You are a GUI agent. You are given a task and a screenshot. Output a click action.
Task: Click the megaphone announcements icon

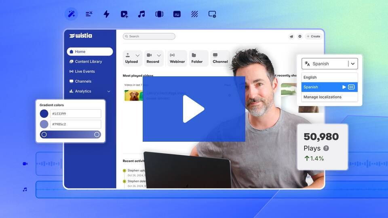pyautogui.click(x=291, y=36)
